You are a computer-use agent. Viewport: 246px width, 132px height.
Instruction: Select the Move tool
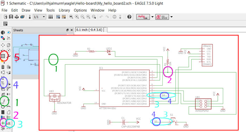pos(3,45)
